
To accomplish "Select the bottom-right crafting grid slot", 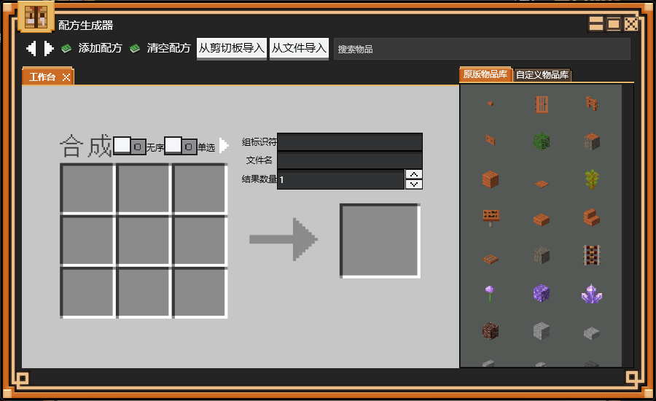I will [200, 292].
